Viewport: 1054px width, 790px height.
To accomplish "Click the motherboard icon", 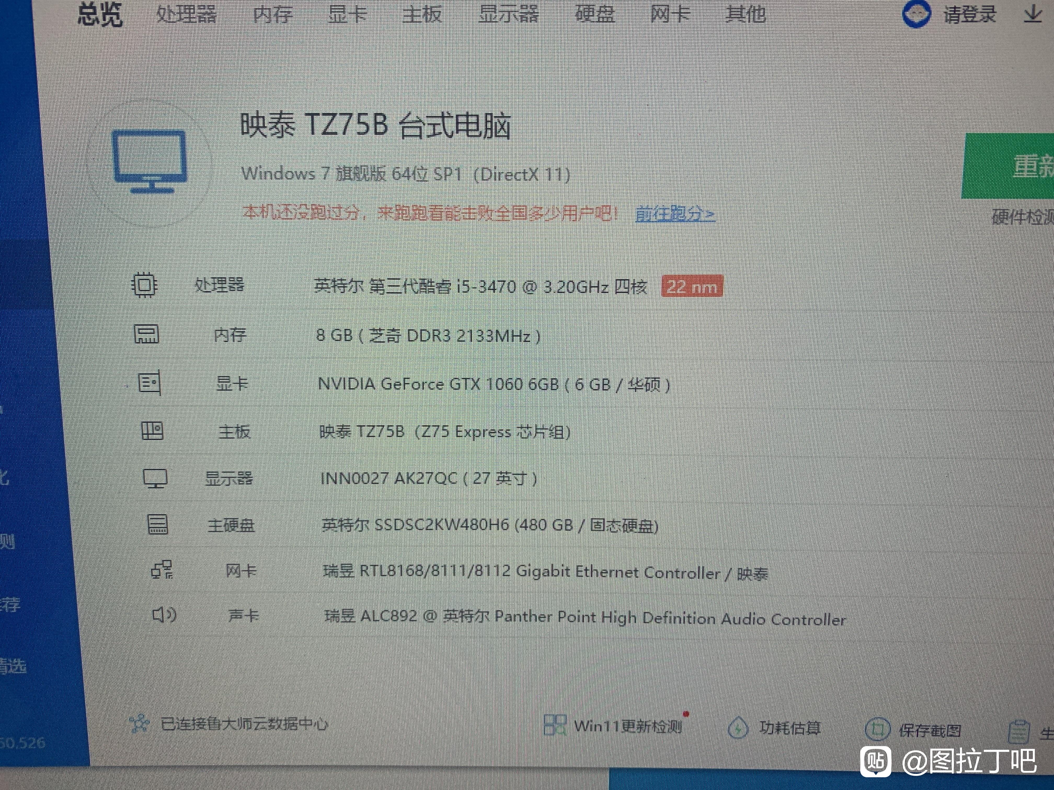I will tap(152, 431).
